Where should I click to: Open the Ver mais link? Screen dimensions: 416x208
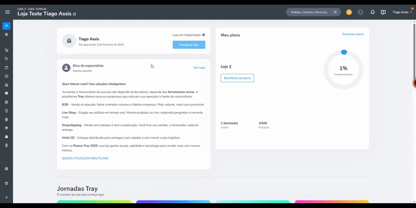click(199, 68)
